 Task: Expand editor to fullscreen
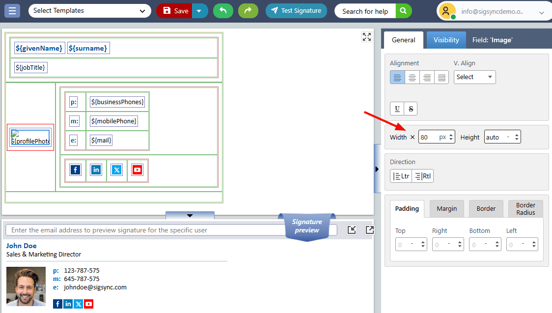click(x=366, y=37)
